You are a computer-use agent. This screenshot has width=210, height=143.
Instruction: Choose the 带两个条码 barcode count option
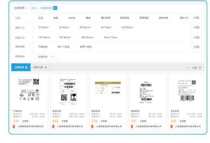pos(85,47)
